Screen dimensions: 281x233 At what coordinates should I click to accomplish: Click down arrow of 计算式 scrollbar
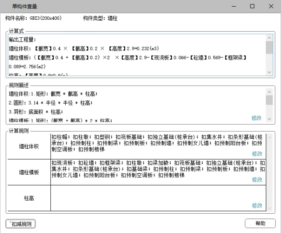[269, 73]
